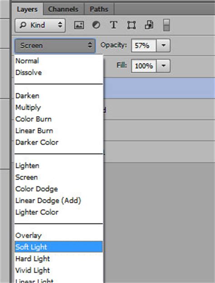Select Overlay from blend list
Image resolution: width=215 pixels, height=283 pixels.
tap(59, 235)
